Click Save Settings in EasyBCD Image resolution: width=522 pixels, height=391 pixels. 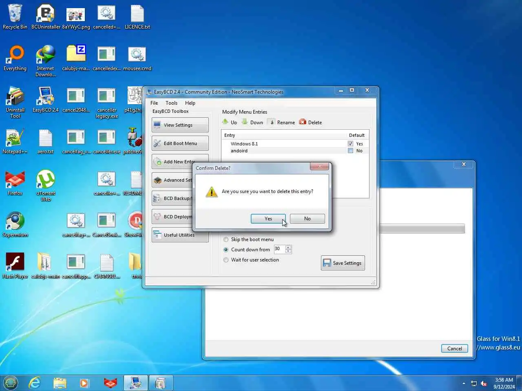(343, 263)
